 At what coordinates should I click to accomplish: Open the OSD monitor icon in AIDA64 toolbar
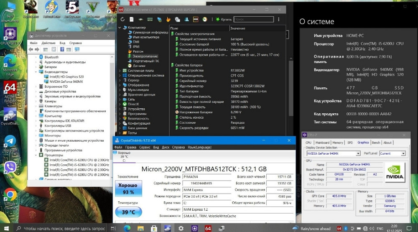click(196, 19)
